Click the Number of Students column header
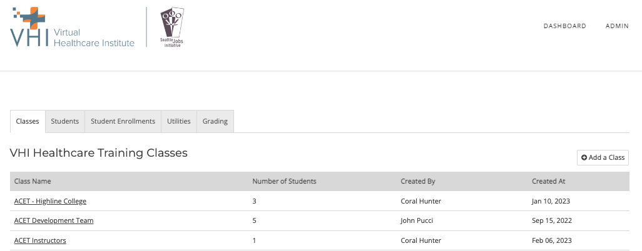Image resolution: width=642 pixels, height=251 pixels. 284,181
